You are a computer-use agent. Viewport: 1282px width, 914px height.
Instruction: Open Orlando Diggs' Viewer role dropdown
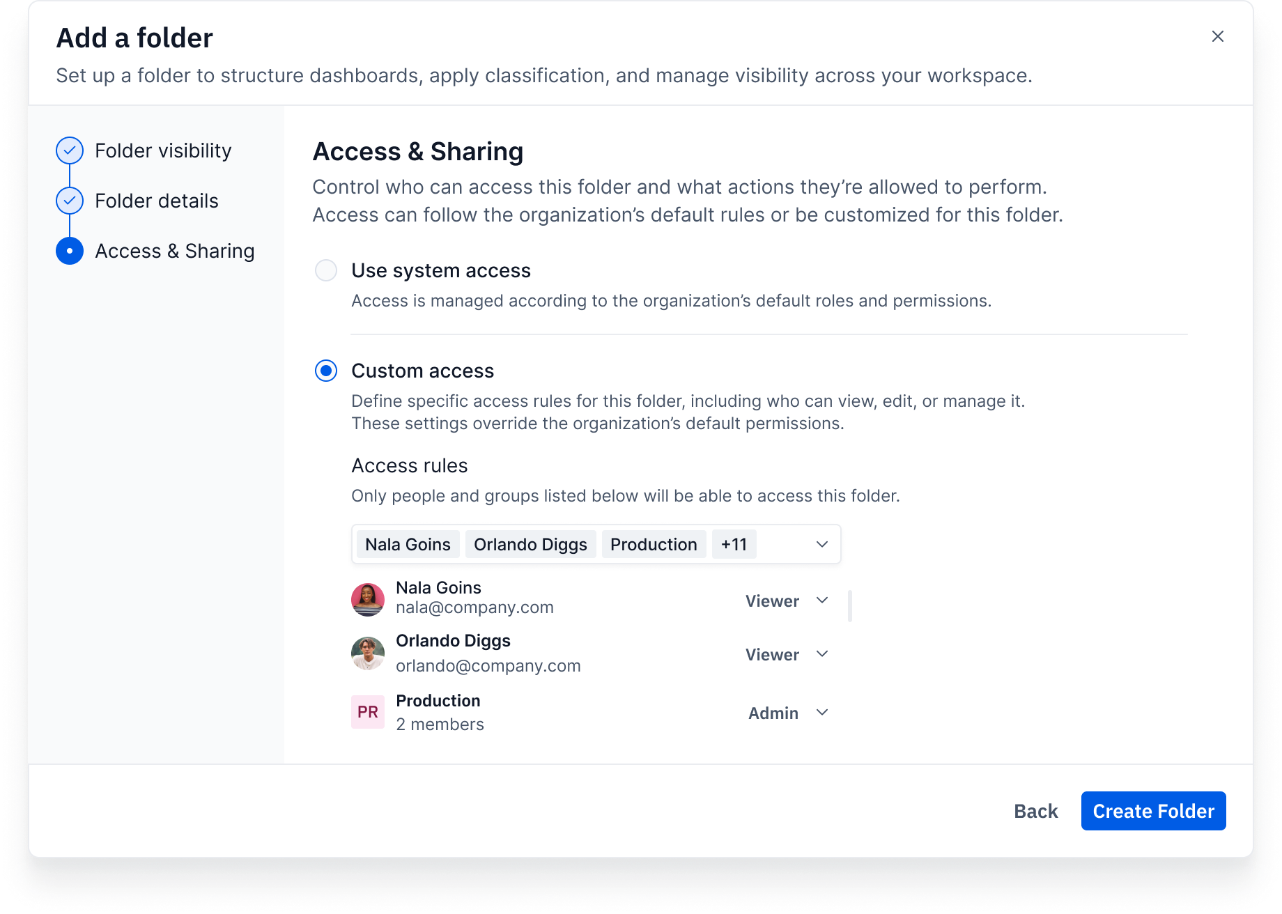coord(787,654)
